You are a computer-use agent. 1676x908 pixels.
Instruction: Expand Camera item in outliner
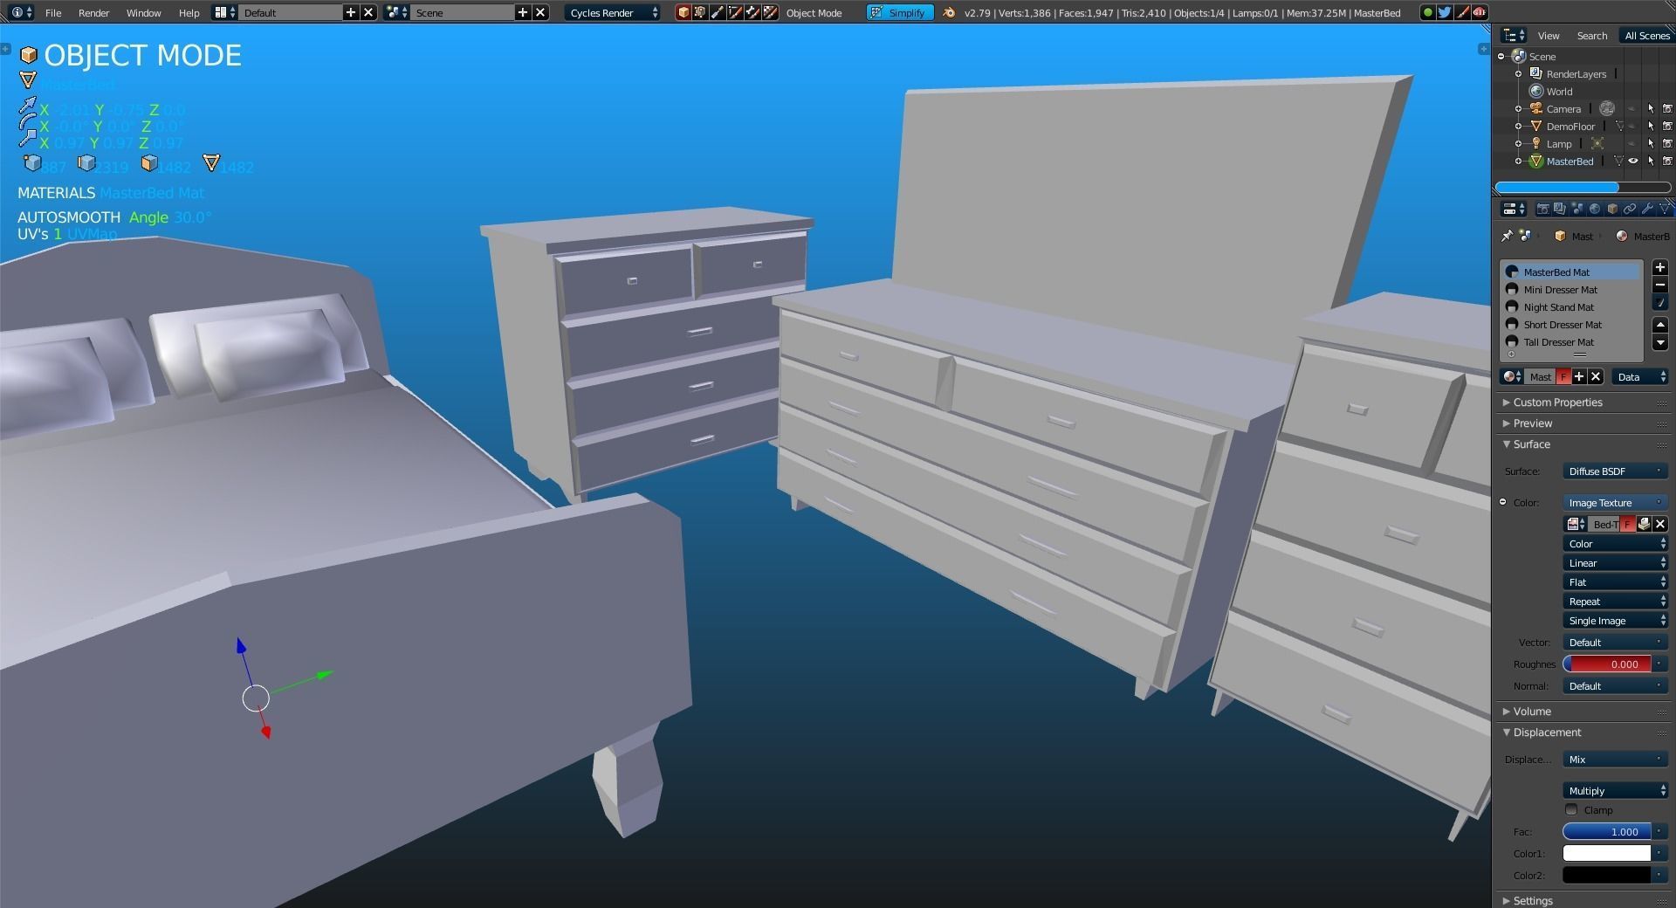pos(1519,108)
